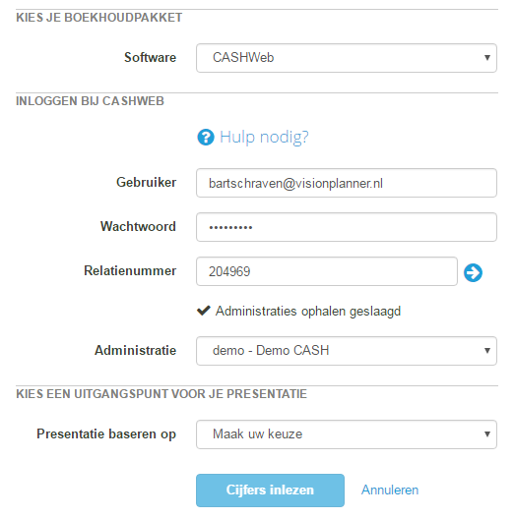Click into the Gebruiker email field
Viewport: 515px width, 519px height.
[347, 183]
